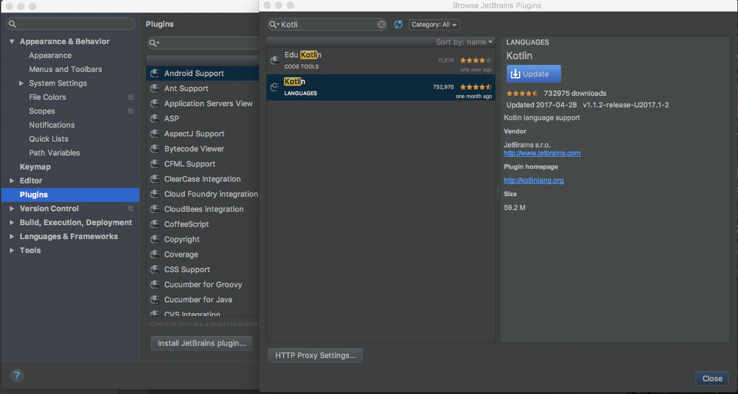The width and height of the screenshot is (738, 394).
Task: Expand the Languages & Frameworks node
Action: coord(12,237)
